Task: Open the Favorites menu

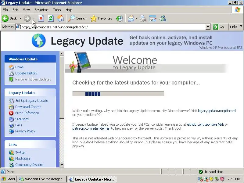Action: pyautogui.click(x=41, y=10)
